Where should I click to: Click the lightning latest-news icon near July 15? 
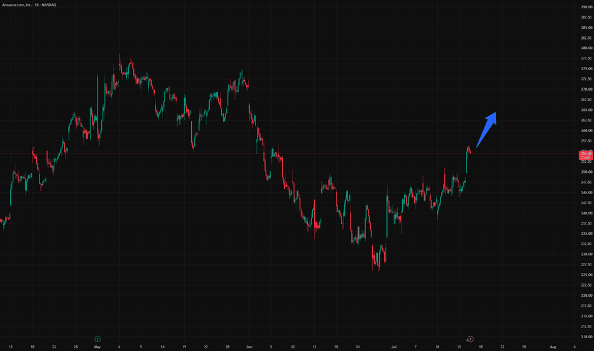tap(470, 339)
